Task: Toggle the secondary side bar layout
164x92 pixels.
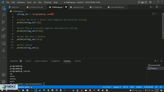Action: 146,2
